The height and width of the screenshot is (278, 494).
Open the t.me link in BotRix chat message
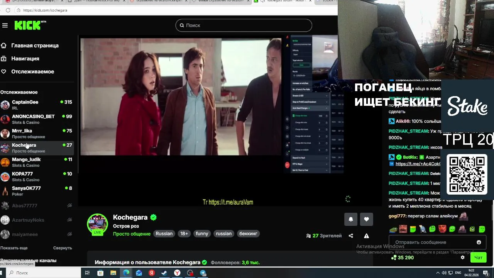pyautogui.click(x=418, y=164)
